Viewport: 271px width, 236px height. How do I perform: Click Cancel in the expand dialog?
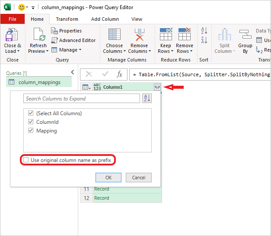point(139,178)
